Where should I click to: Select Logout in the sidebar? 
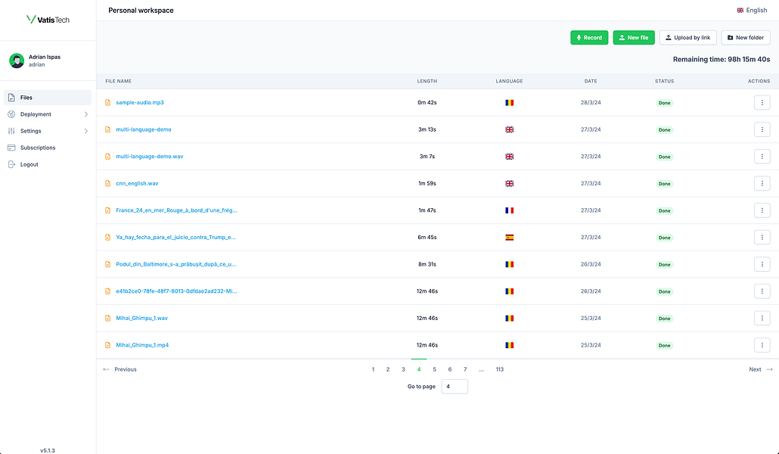point(48,164)
